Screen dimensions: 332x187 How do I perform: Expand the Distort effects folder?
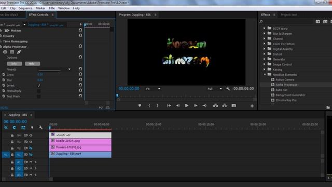pos(264,54)
